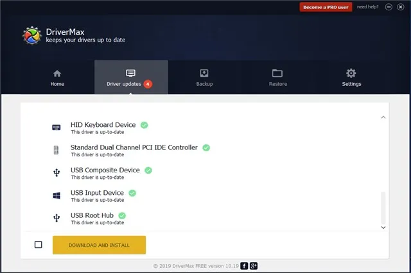Click the scroll down arrow of driver list
This screenshot has height=273, width=411.
tap(383, 227)
